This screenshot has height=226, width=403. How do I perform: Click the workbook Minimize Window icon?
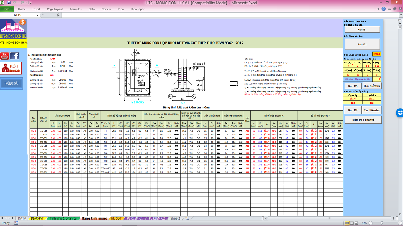click(389, 9)
